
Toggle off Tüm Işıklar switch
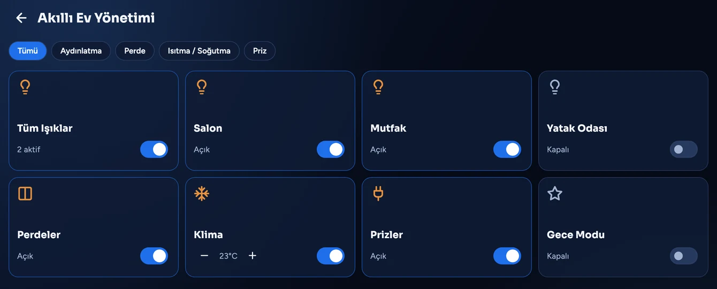(154, 149)
